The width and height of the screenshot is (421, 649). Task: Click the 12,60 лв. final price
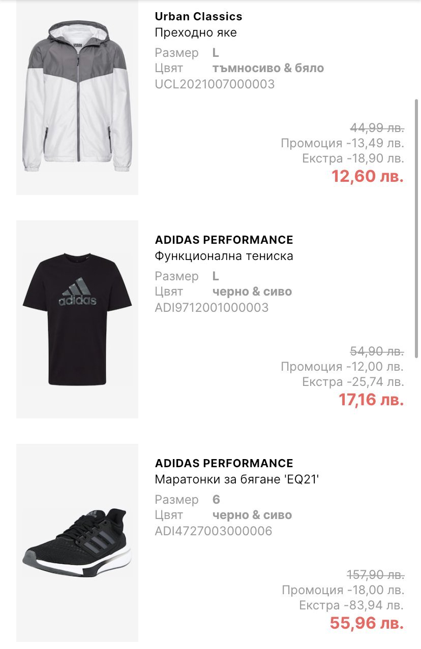[x=368, y=176]
